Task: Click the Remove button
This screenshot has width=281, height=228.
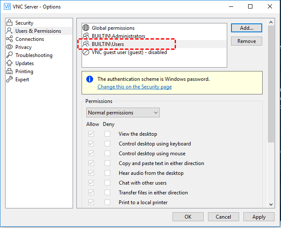Action: pyautogui.click(x=246, y=41)
